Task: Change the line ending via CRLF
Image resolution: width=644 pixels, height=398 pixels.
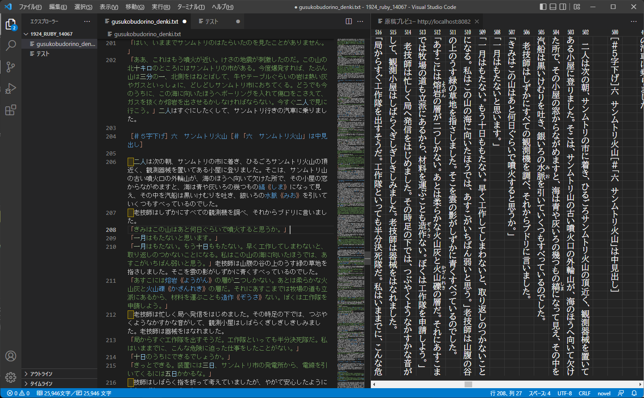Action: [x=585, y=394]
